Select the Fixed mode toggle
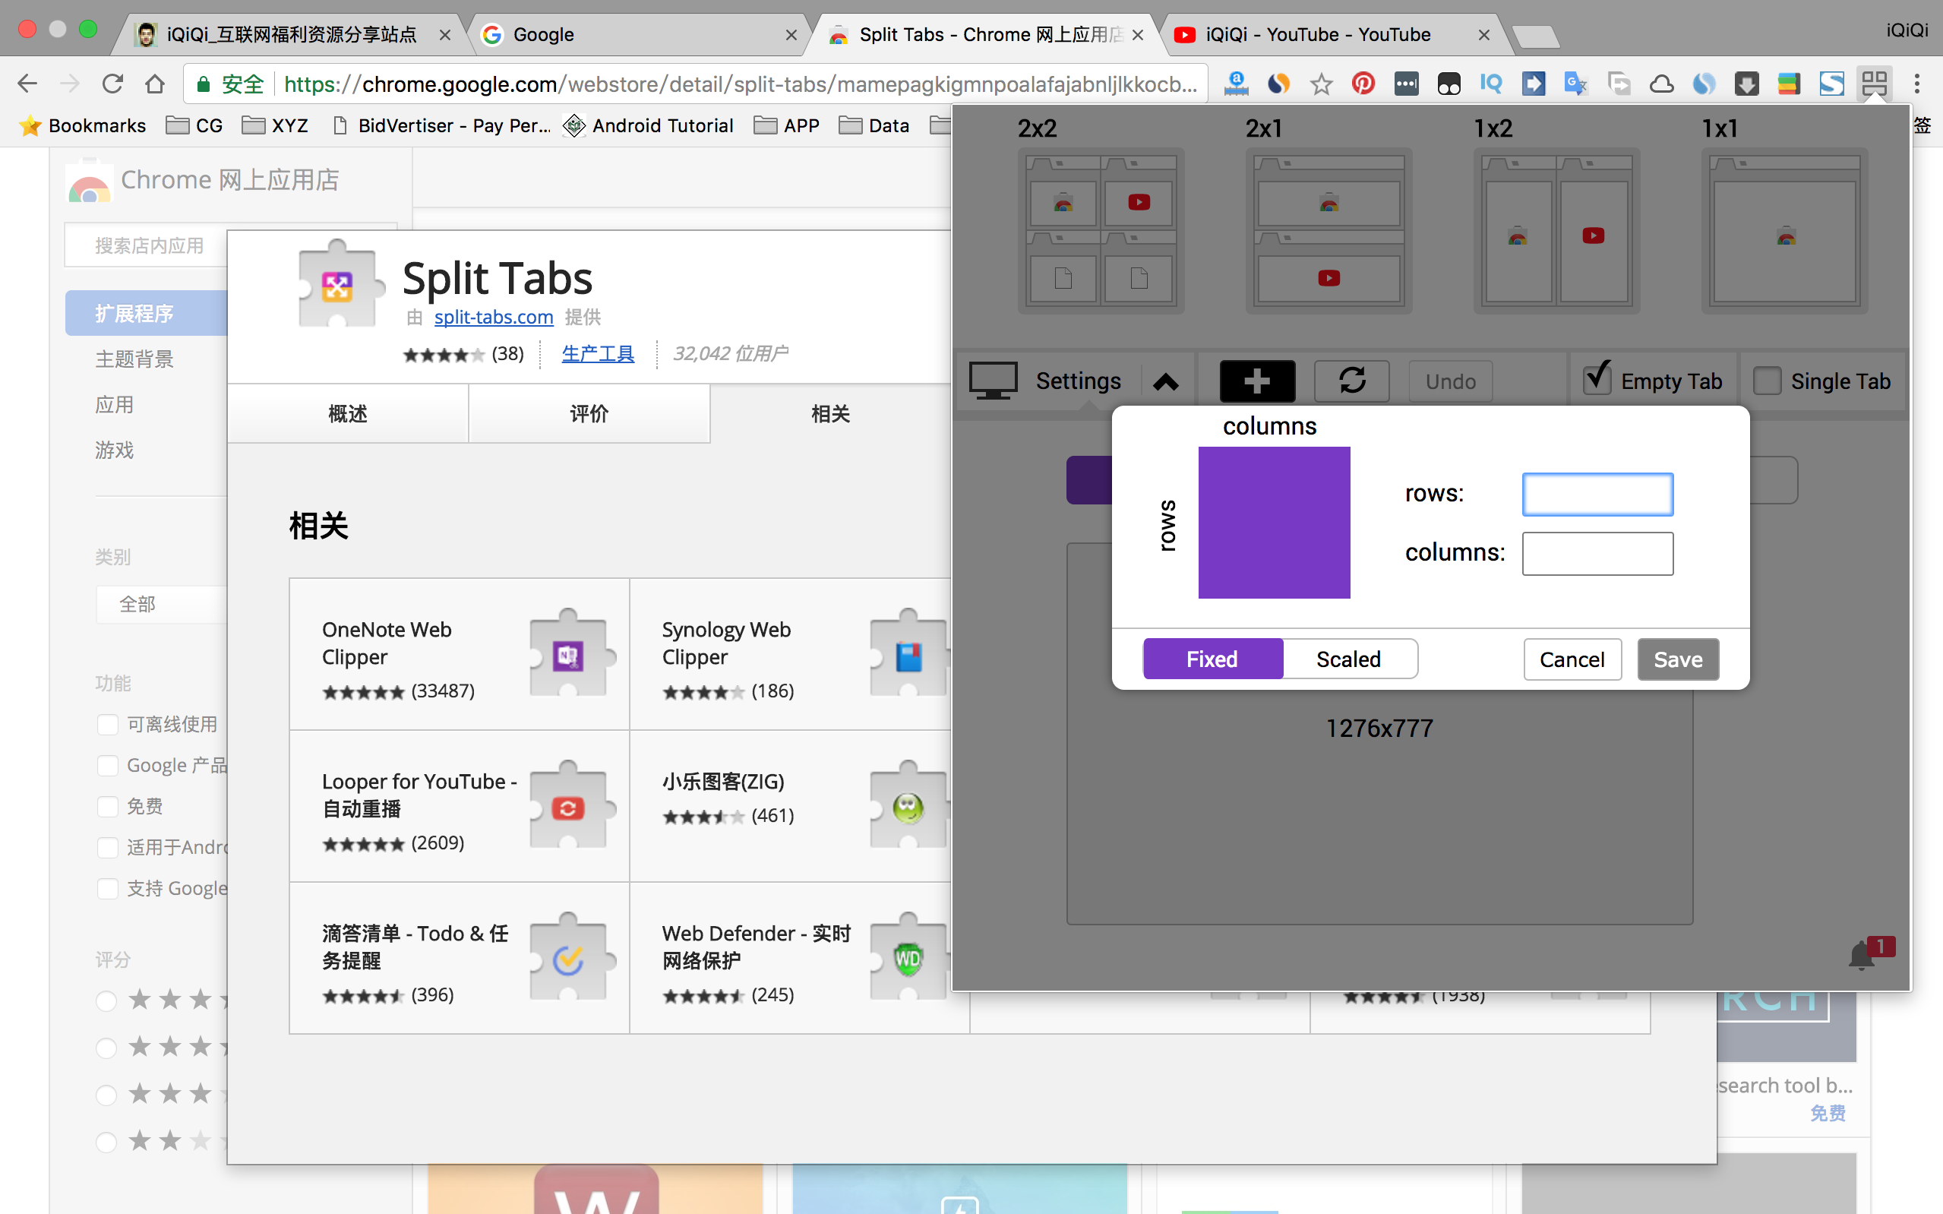Viewport: 1943px width, 1214px height. coord(1213,659)
